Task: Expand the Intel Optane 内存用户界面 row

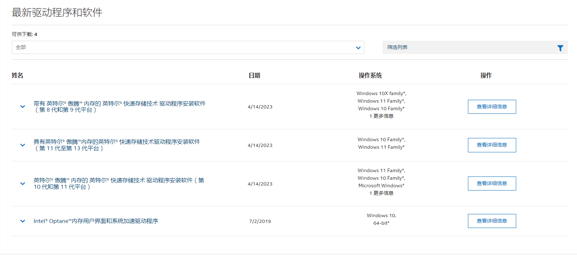Action: click(23, 221)
